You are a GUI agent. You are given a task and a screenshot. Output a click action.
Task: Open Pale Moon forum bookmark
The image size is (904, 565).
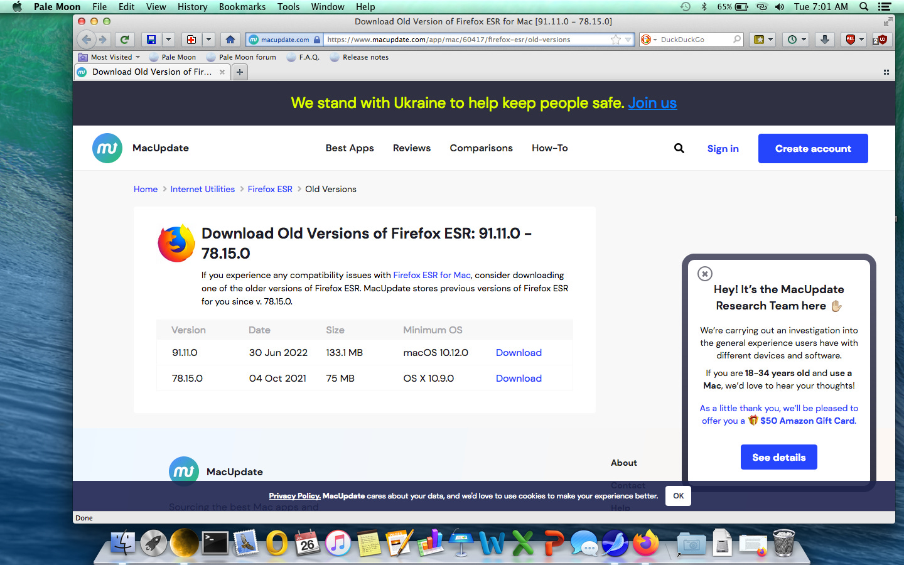pyautogui.click(x=241, y=57)
